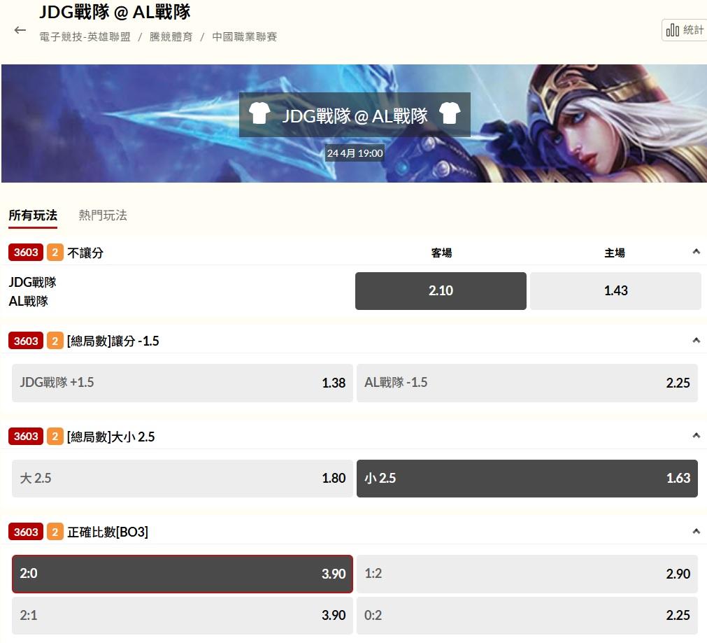
Task: Deselect the 客場 2.10 odds bet
Action: click(x=441, y=290)
